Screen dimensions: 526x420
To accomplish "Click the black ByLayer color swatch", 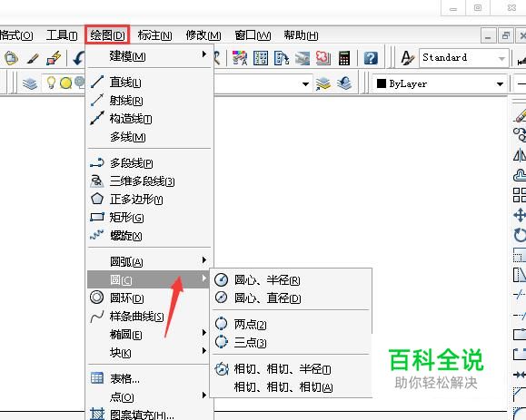I will [x=381, y=83].
